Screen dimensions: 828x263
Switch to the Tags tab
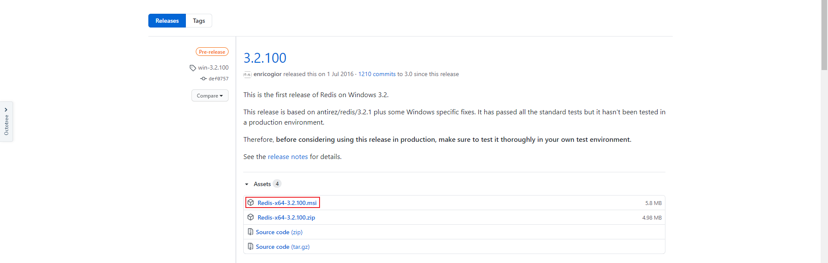pyautogui.click(x=199, y=21)
